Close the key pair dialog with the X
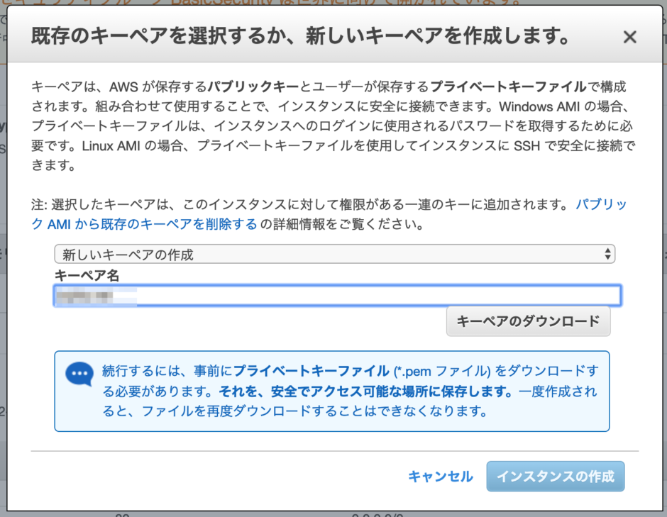 pos(629,37)
